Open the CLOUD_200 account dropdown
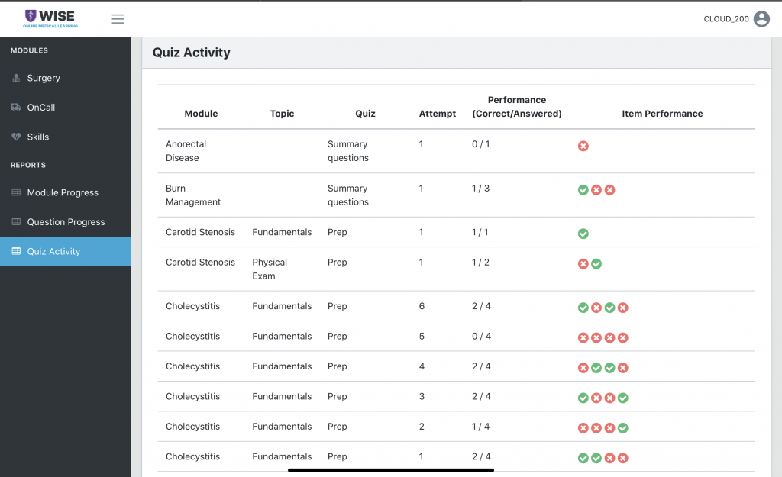The height and width of the screenshot is (477, 782). [726, 19]
